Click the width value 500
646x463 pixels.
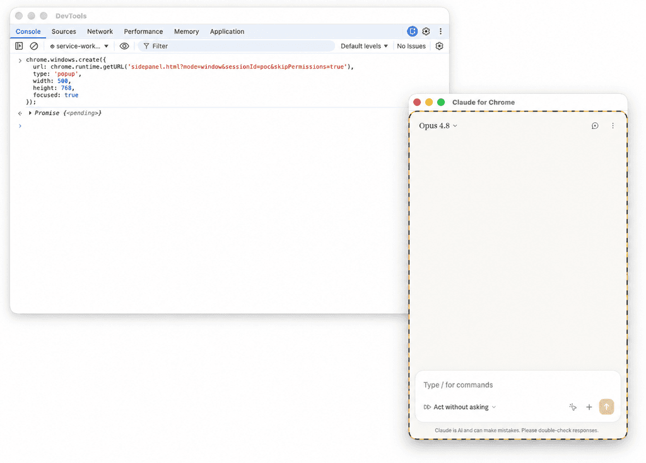coord(62,81)
